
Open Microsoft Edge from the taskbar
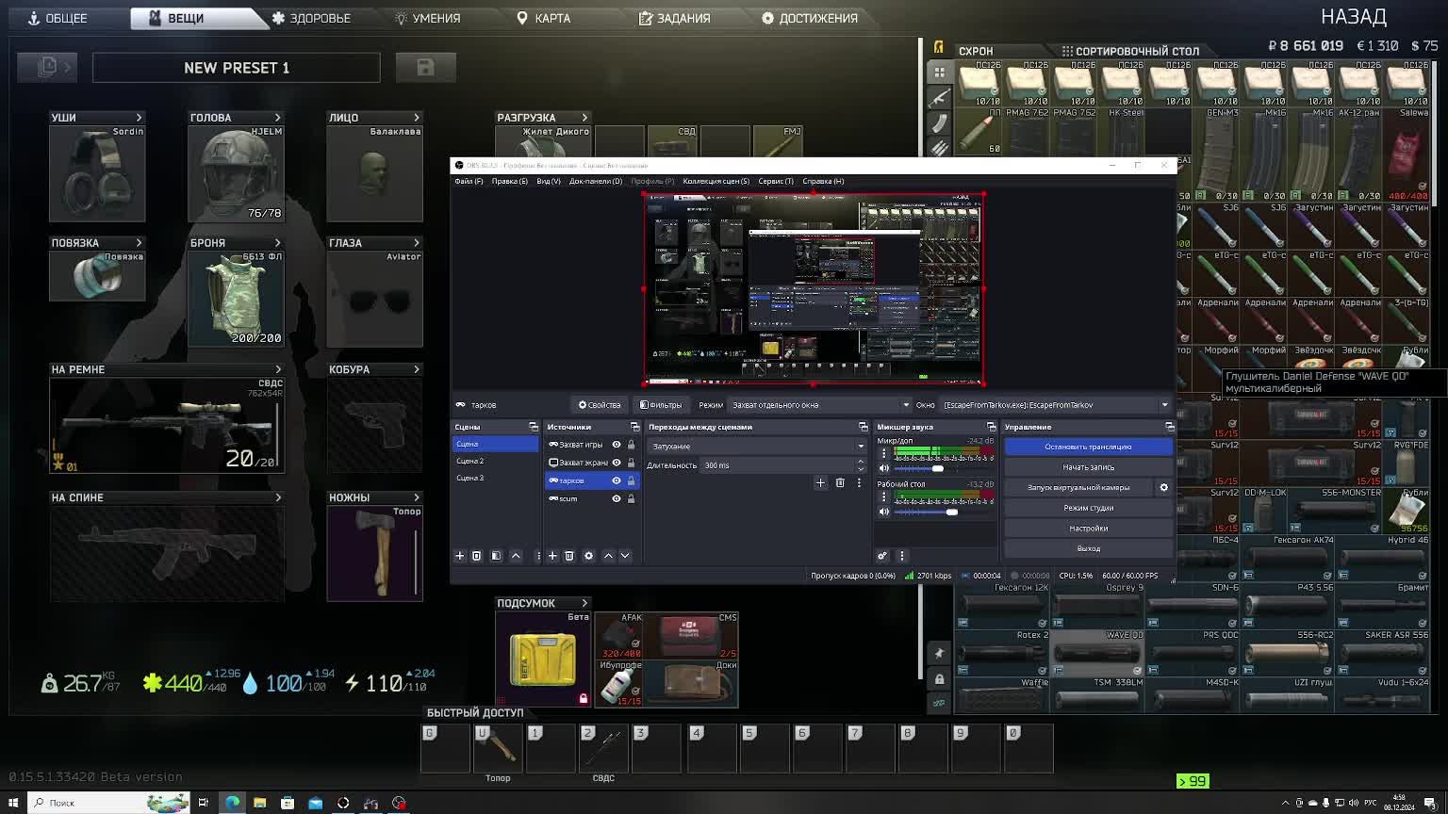click(x=232, y=803)
